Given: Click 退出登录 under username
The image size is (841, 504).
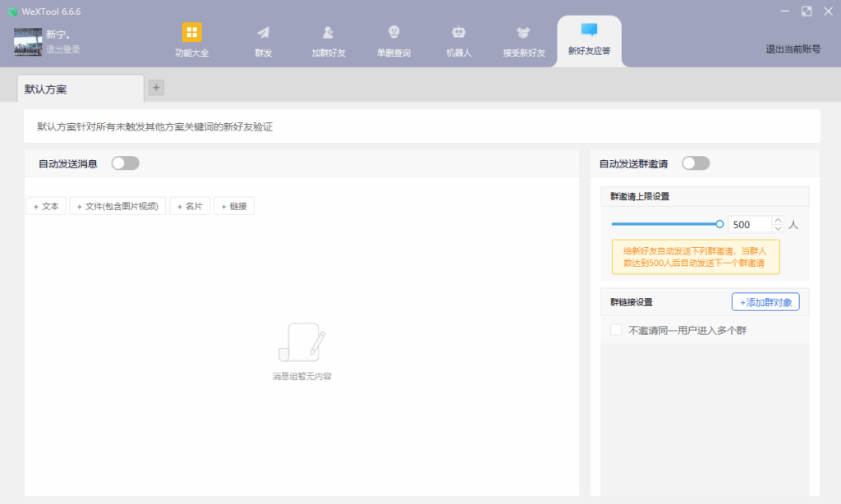Looking at the screenshot, I should click(x=62, y=49).
